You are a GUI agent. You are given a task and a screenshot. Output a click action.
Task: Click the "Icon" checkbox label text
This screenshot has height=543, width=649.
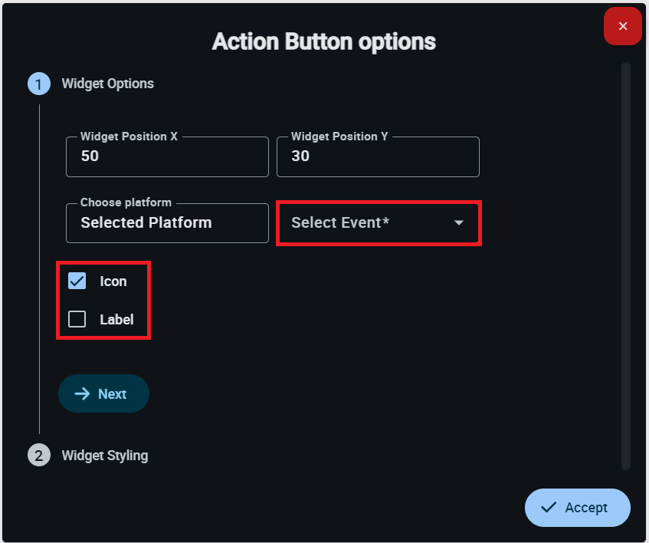[x=113, y=281]
